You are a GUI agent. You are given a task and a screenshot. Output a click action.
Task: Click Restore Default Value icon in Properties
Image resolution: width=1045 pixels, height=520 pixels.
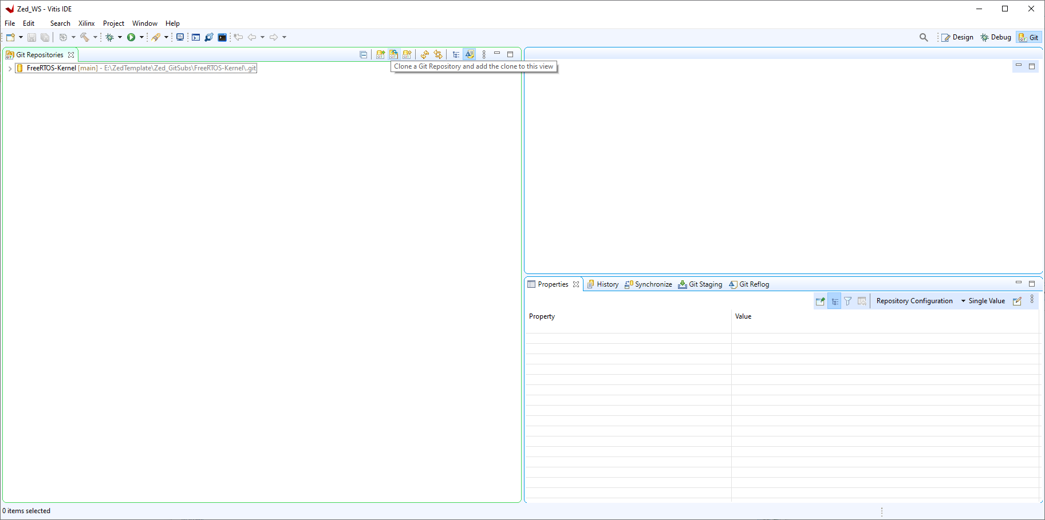pos(862,301)
